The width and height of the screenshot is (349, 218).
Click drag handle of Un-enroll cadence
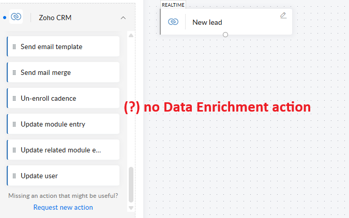[x=14, y=98]
